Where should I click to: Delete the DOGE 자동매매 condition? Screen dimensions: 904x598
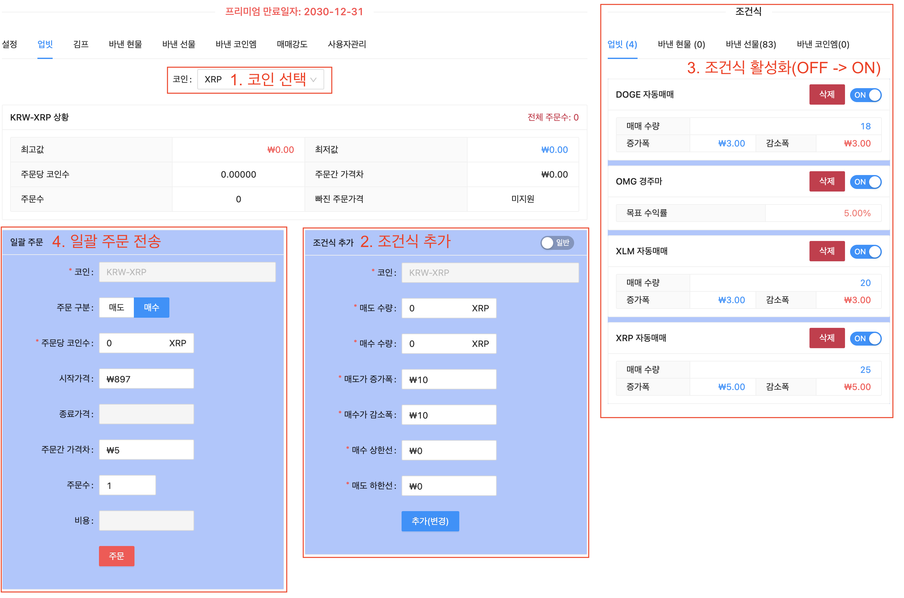click(827, 94)
